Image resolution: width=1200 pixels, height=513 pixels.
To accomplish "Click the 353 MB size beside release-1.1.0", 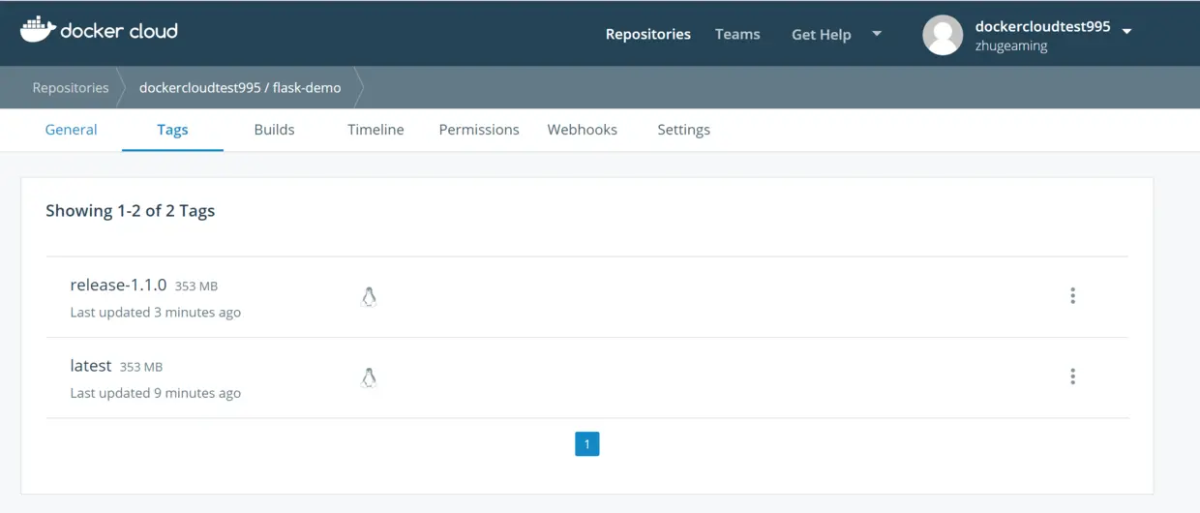I will [x=196, y=287].
